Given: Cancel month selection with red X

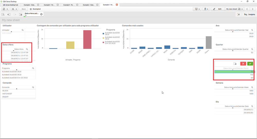Looking at the screenshot, I should [x=243, y=64].
